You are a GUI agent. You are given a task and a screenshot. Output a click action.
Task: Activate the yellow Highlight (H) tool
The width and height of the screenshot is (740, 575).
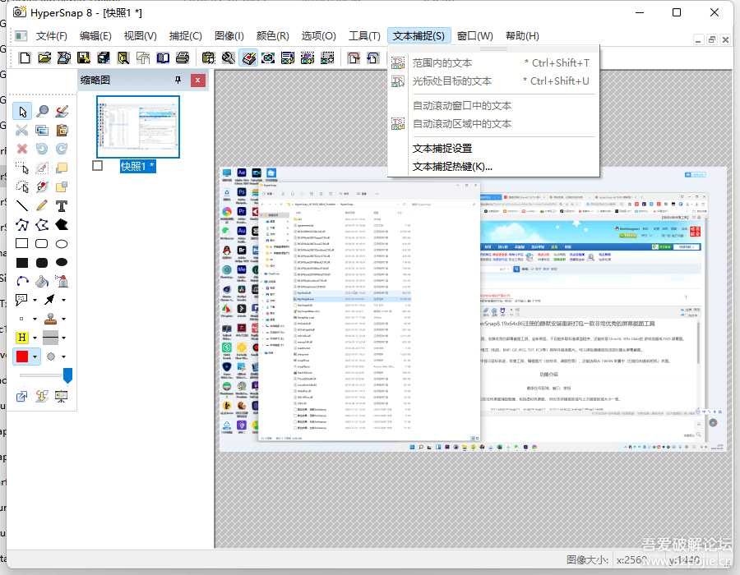click(21, 335)
